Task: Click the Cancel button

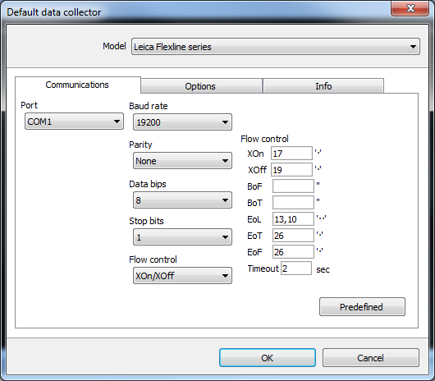Action: click(x=371, y=358)
